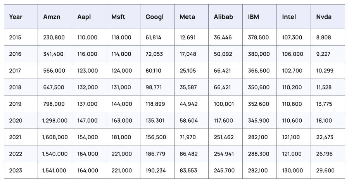The width and height of the screenshot is (349, 183).
Task: Select the Msft column header
Action: [118, 17]
